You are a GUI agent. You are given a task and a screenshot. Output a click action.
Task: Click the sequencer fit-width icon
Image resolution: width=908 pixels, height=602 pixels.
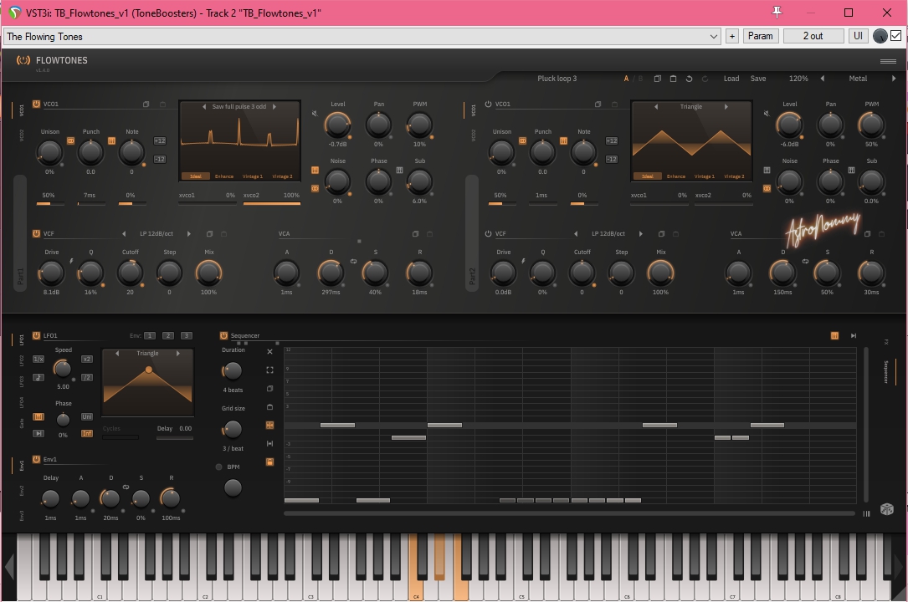pyautogui.click(x=269, y=443)
